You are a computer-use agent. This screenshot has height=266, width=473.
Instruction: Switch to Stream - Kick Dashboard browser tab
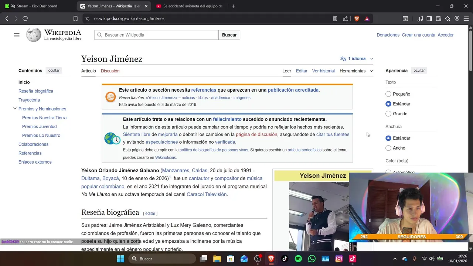point(37,6)
